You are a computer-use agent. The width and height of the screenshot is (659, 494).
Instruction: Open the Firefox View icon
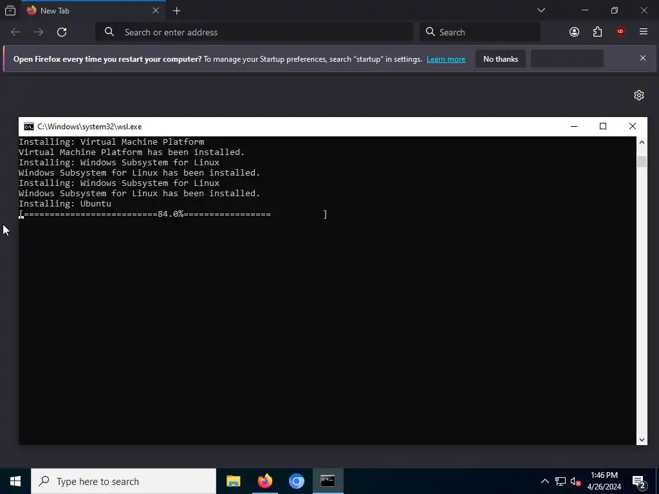(x=10, y=10)
